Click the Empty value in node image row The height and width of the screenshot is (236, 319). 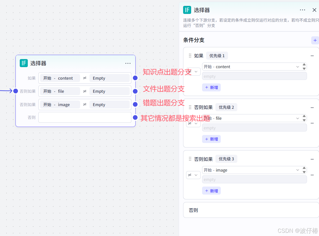click(109, 105)
